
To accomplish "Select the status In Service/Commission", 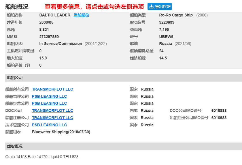I will click(60, 44).
